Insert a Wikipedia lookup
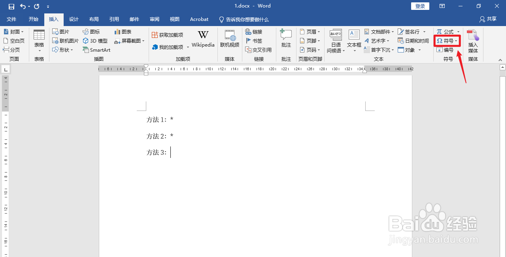 [203, 39]
